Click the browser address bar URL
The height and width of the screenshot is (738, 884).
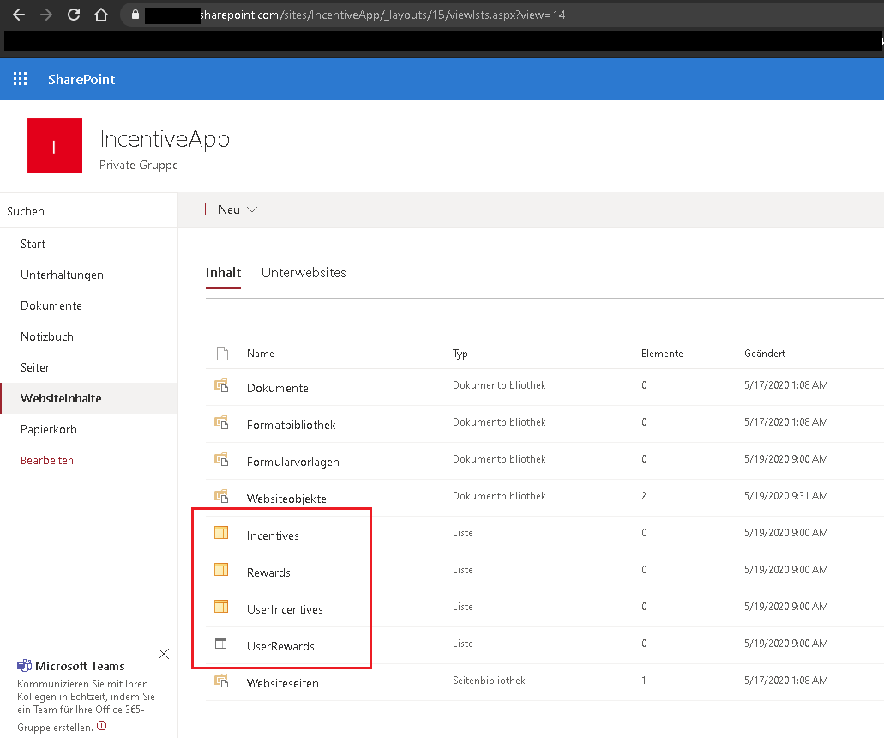click(382, 15)
